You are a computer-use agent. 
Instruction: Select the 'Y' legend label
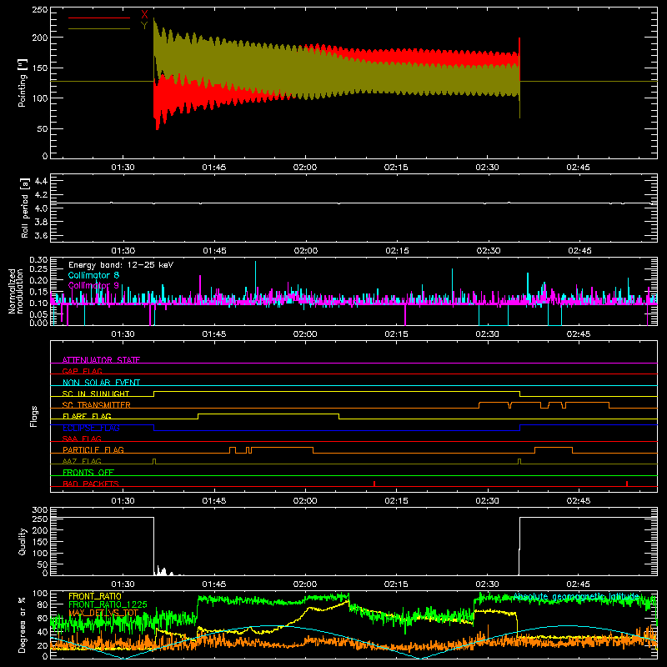point(144,26)
